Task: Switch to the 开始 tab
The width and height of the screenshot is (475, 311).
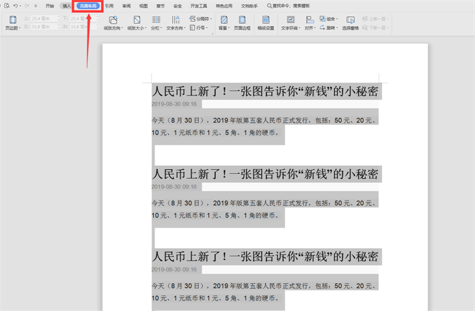Action: [50, 5]
